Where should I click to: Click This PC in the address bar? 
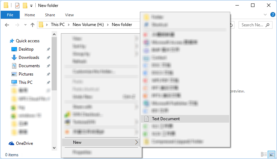(57, 25)
